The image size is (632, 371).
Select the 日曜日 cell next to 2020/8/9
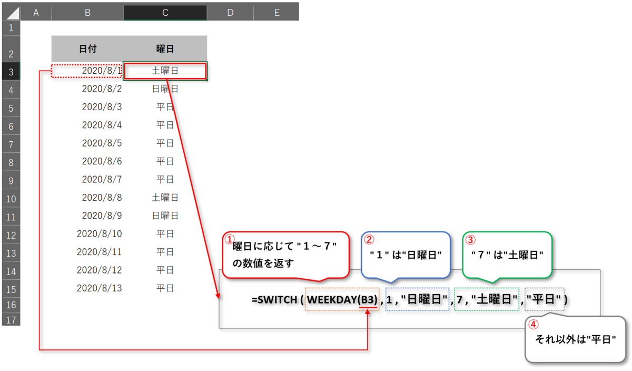coord(164,215)
